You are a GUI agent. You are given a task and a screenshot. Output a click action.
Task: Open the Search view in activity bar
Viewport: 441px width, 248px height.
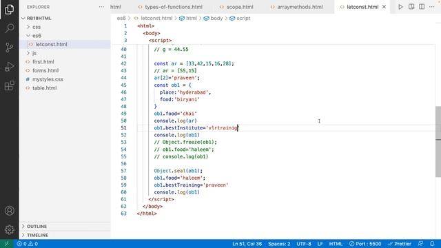coord(9,28)
